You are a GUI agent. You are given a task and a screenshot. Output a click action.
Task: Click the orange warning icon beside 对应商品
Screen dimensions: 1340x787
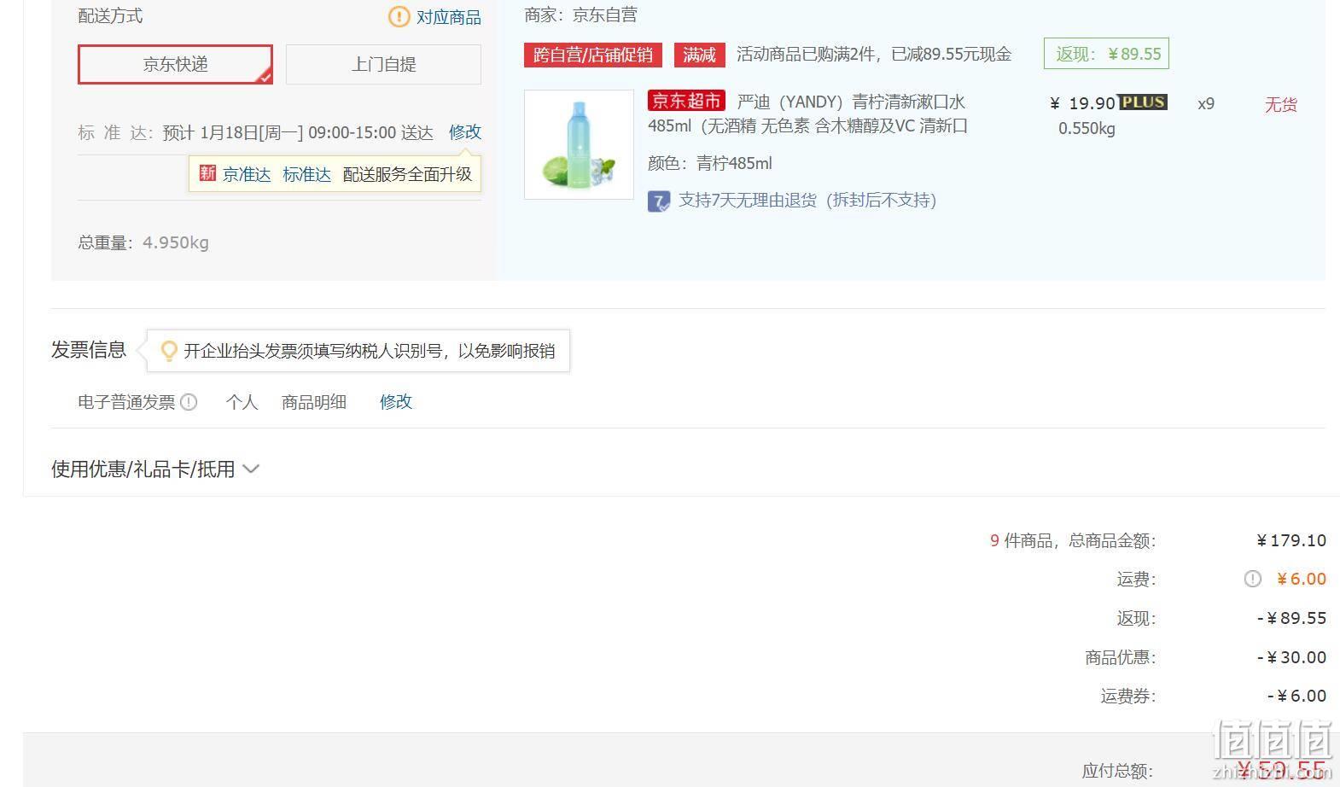399,16
